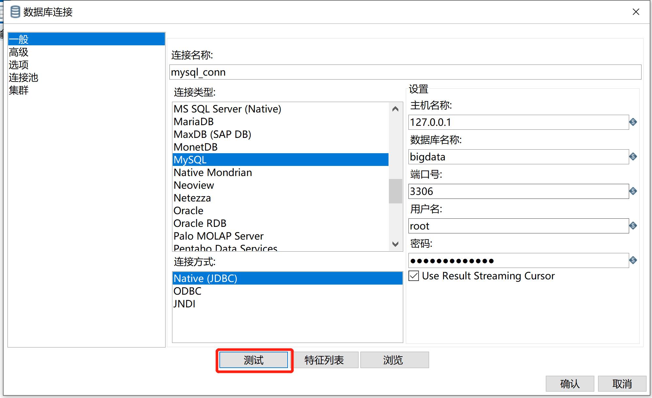This screenshot has height=398, width=652.
Task: Select MaxDB (SAP DB) connection type
Action: (281, 134)
